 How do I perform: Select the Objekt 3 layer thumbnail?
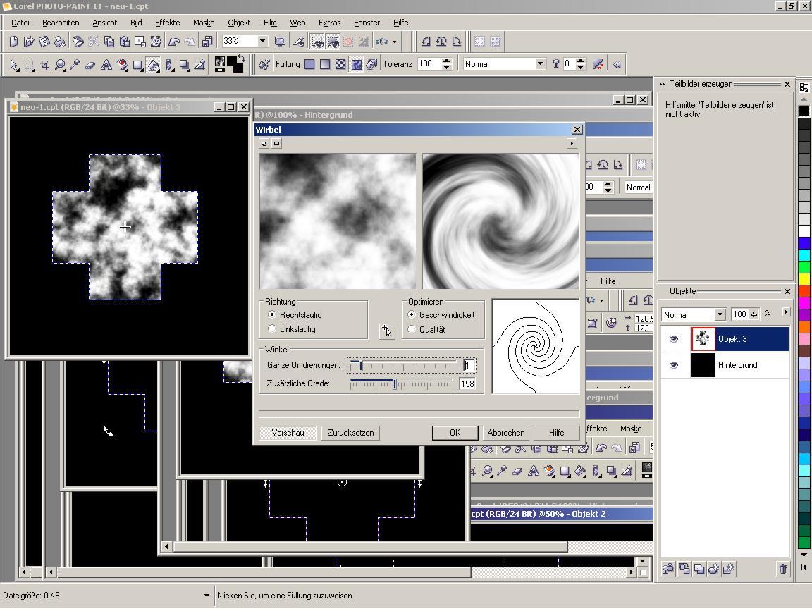coord(703,339)
